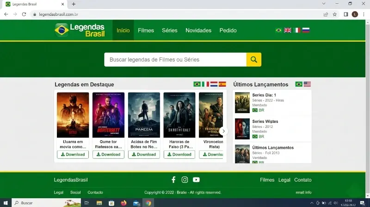The width and height of the screenshot is (370, 207).
Task: Advance carousel with the right arrow
Action: click(223, 131)
